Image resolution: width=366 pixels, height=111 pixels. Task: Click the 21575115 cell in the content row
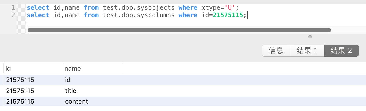(x=20, y=102)
